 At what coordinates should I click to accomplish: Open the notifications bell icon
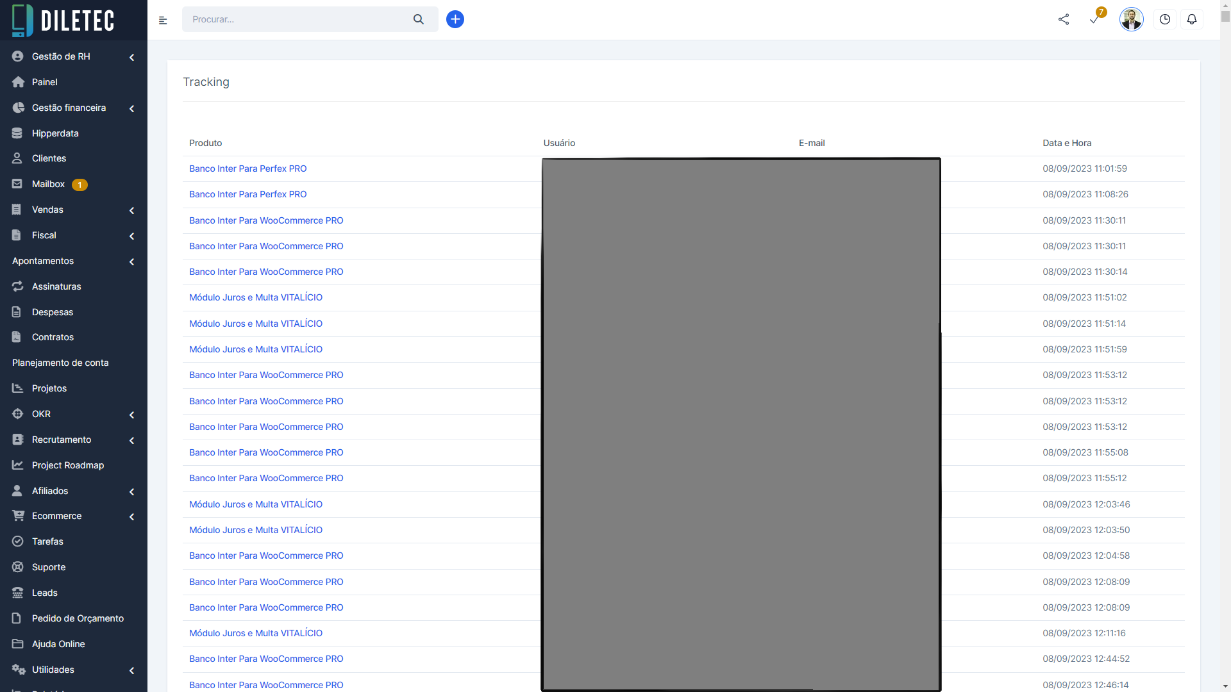[x=1192, y=19]
